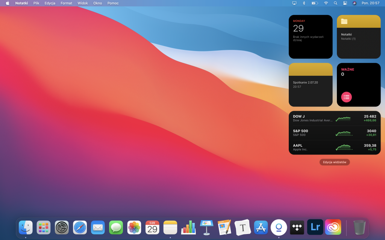The width and height of the screenshot is (385, 240).
Task: Click the Edycja widżetów button
Action: click(334, 162)
